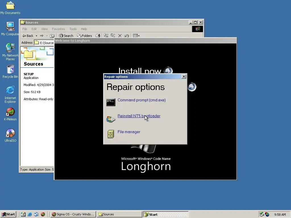The height and width of the screenshot is (218, 291).
Task: Click SETUP file name in details pane
Action: [x=29, y=74]
